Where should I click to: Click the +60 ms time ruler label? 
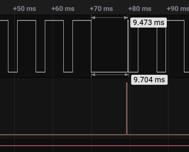pyautogui.click(x=63, y=9)
